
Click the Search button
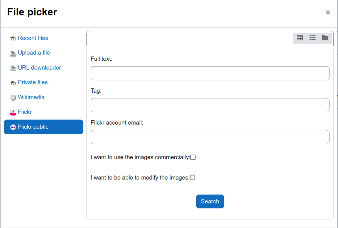click(210, 201)
